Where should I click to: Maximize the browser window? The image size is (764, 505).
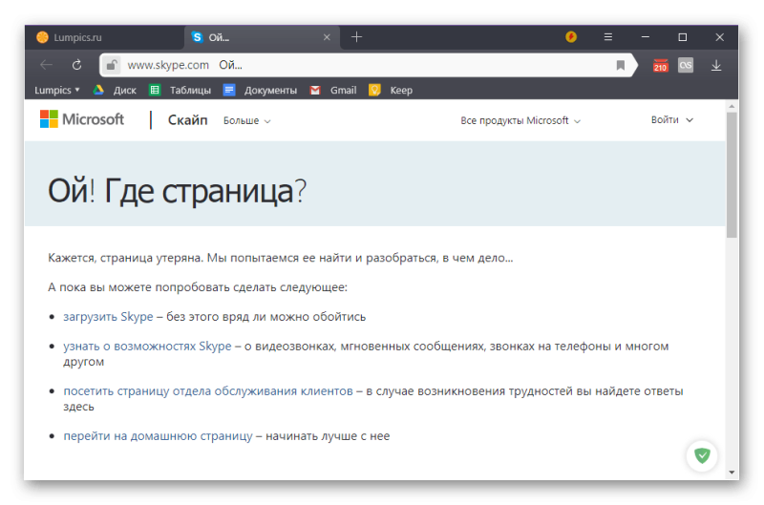pyautogui.click(x=682, y=37)
